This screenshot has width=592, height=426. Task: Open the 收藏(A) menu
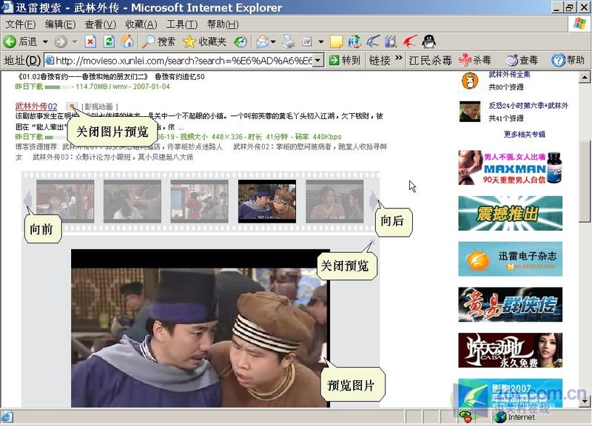(x=141, y=24)
